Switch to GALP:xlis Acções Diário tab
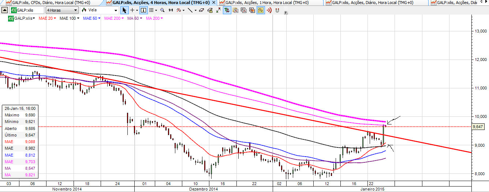This screenshot has width=489, height=192. point(370,3)
